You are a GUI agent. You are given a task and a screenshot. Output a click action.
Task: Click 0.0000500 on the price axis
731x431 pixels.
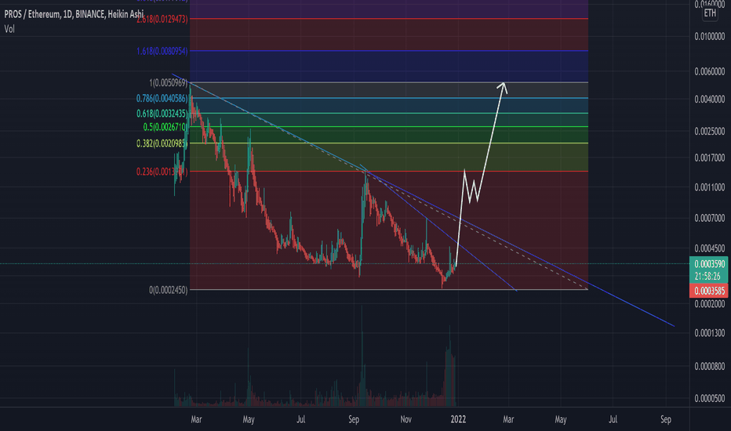(710, 399)
